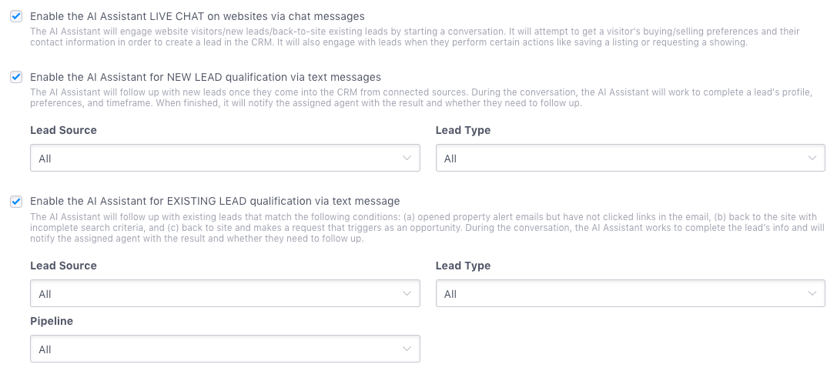This screenshot has width=837, height=371.
Task: Click the NEW LEAD qualification via text messages label
Action: click(205, 77)
